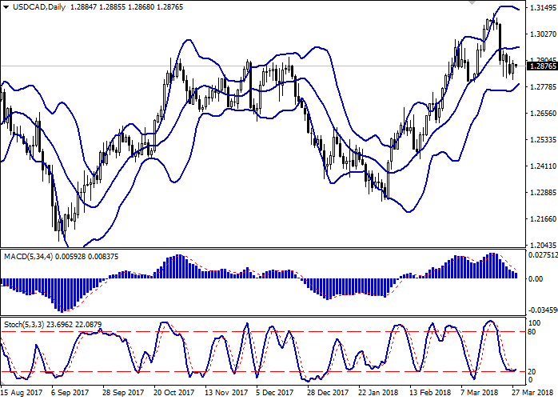Click the Stochastic 100 scale label
The height and width of the screenshot is (400, 558).
534,323
